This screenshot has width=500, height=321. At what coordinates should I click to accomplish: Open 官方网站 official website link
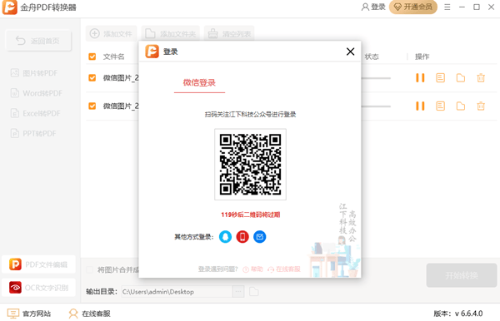(29, 314)
